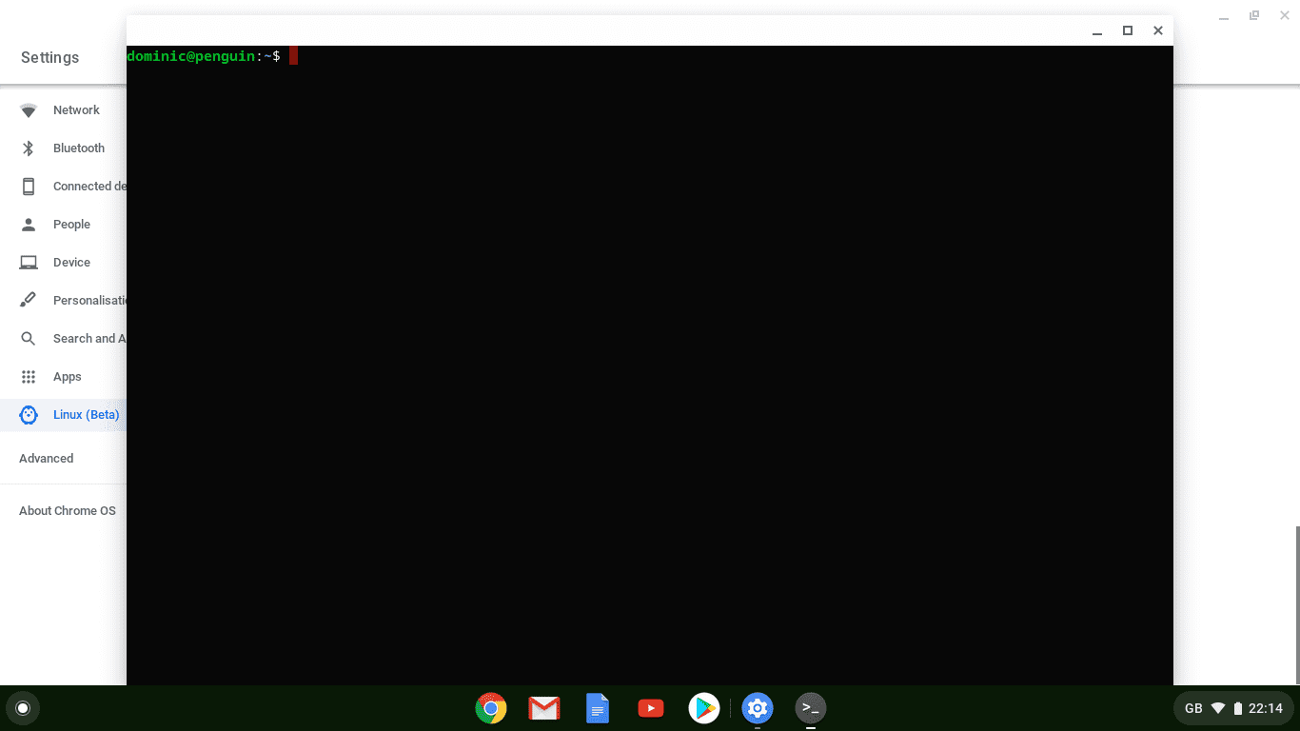Launch Chrome browser from the shelf
Screen dimensions: 1300x731
coord(490,708)
